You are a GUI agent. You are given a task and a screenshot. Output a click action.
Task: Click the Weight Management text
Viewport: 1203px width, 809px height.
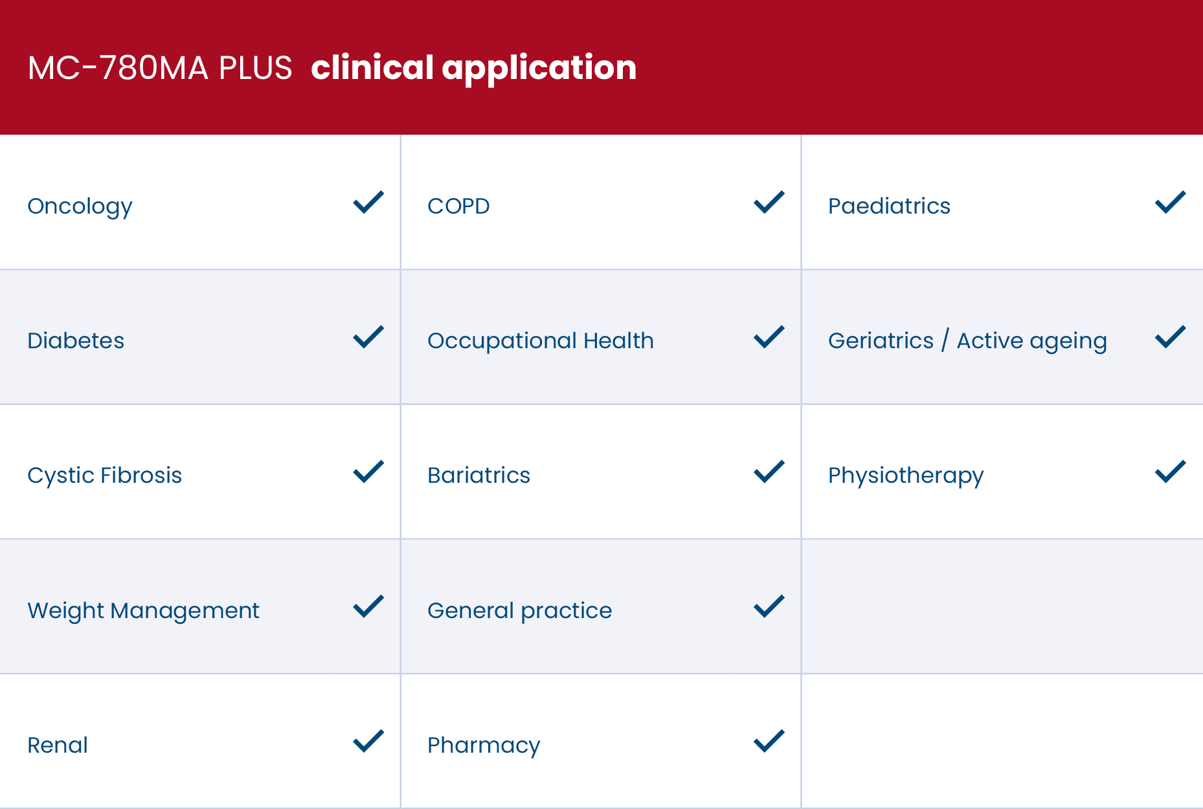click(143, 611)
